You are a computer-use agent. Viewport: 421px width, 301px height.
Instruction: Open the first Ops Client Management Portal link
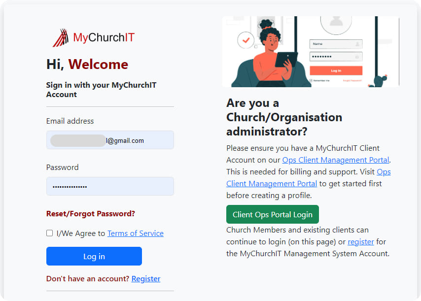(x=336, y=160)
